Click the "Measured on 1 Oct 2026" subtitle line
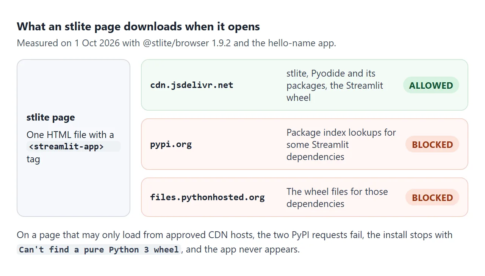Image resolution: width=485 pixels, height=276 pixels. 177,43
